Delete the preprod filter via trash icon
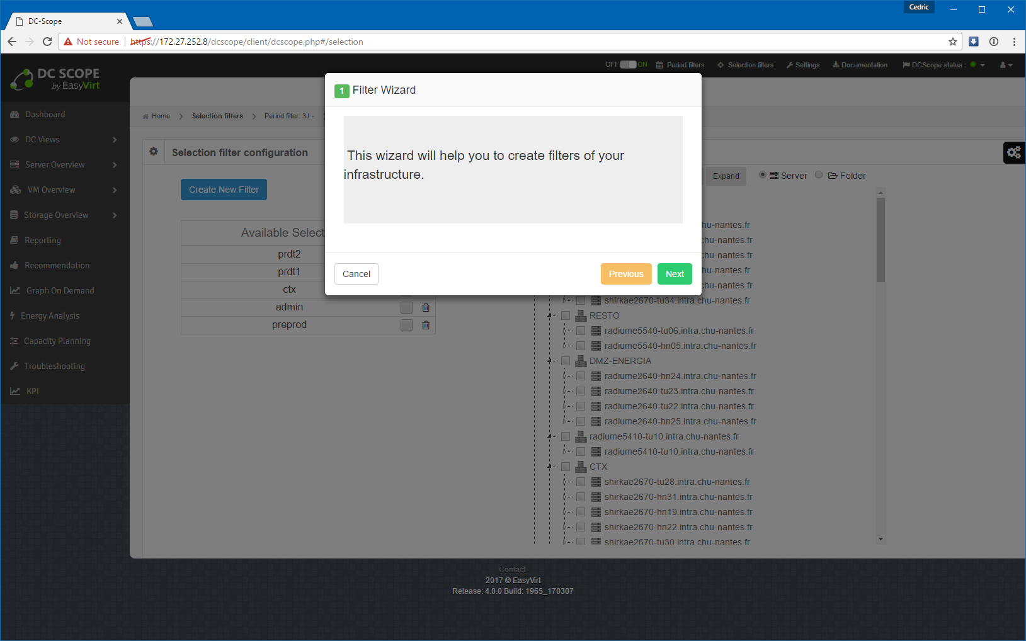This screenshot has width=1026, height=641. (x=426, y=325)
